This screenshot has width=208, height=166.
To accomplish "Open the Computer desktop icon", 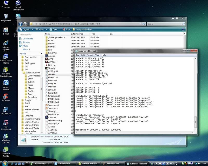I will [6, 4].
